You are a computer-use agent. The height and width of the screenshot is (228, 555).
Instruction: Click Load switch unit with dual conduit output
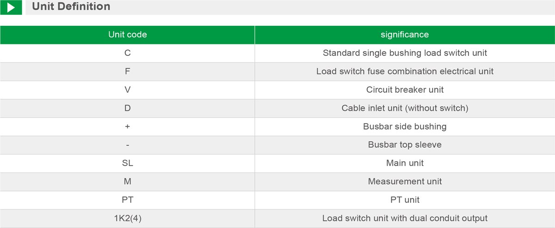[405, 218]
